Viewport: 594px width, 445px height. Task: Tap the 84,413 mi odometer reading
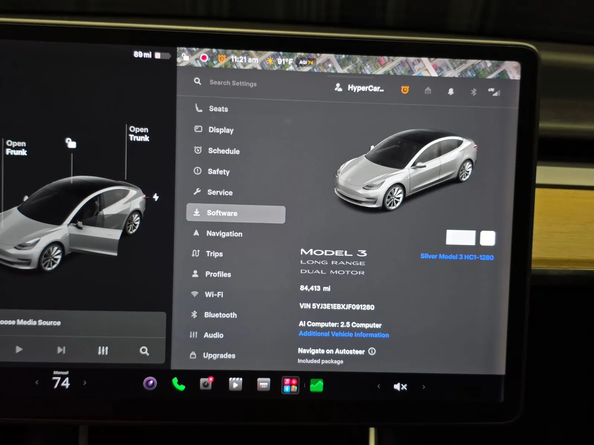click(315, 288)
